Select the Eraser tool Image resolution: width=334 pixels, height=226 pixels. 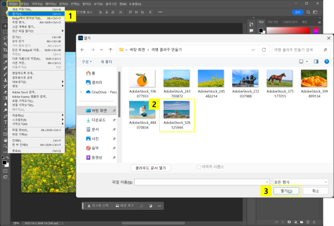(x=5, y=92)
